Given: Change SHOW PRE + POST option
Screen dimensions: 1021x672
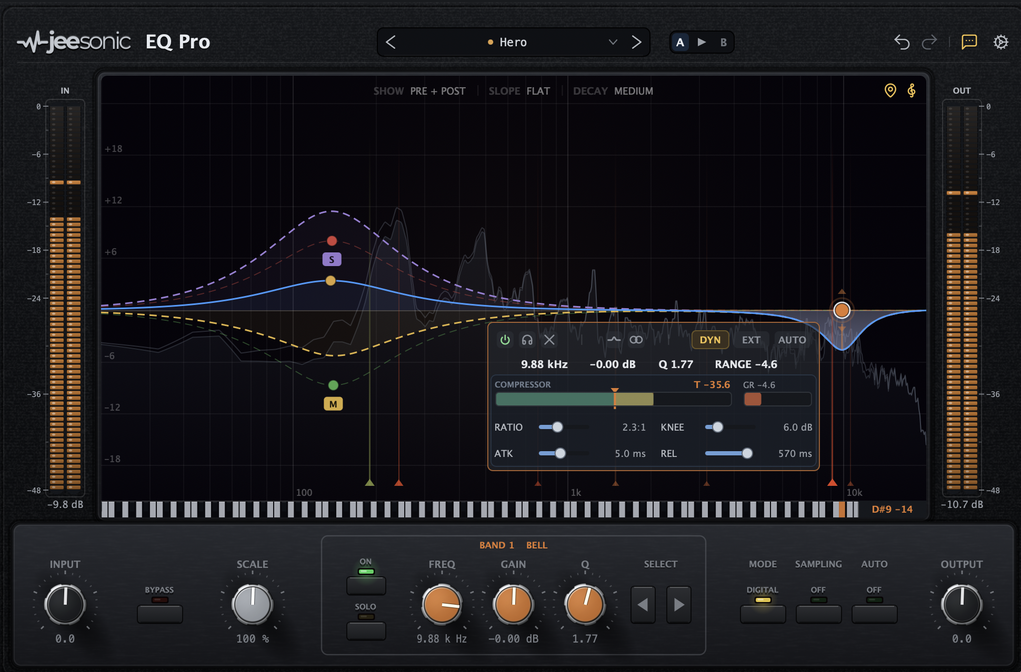Looking at the screenshot, I should click(x=419, y=91).
